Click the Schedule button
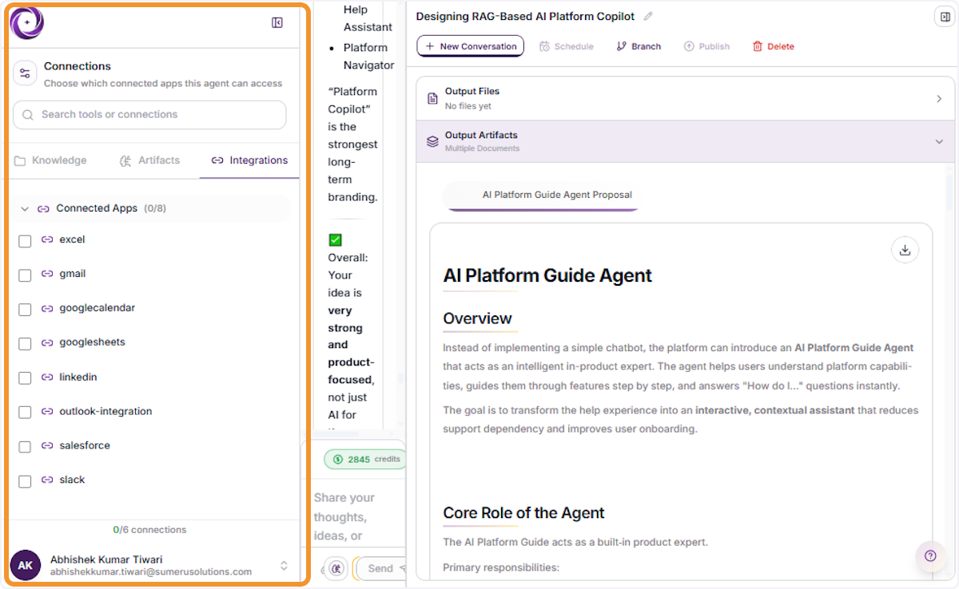Screen dimensions: 959x589 pos(567,46)
